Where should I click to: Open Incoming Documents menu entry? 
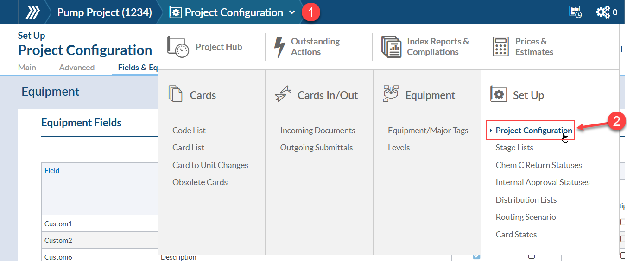click(317, 130)
